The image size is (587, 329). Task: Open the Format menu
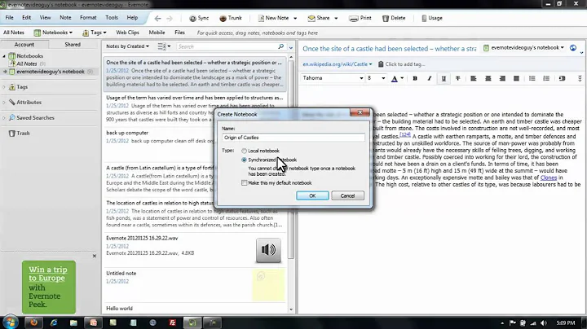click(x=88, y=18)
